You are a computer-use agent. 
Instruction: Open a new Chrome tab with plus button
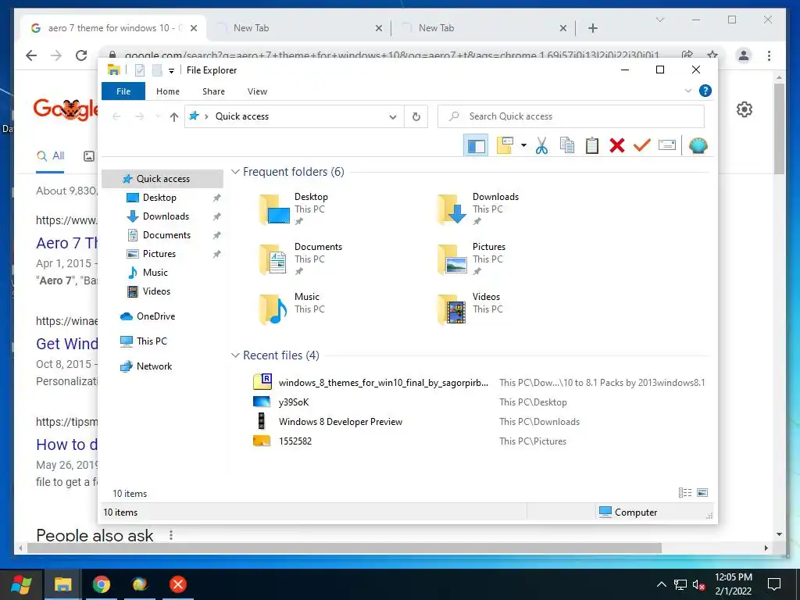coord(592,28)
